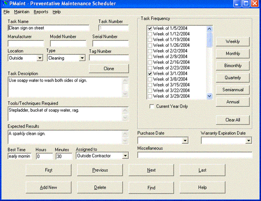Screen dimensions: 261x201
Task: Toggle the Week of 2/2/2004 checkbox
Action: 150,51
